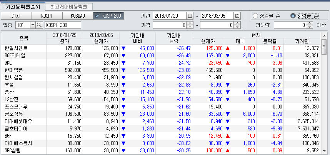Click the 종목 column header
This screenshot has height=155, width=330.
23,38
